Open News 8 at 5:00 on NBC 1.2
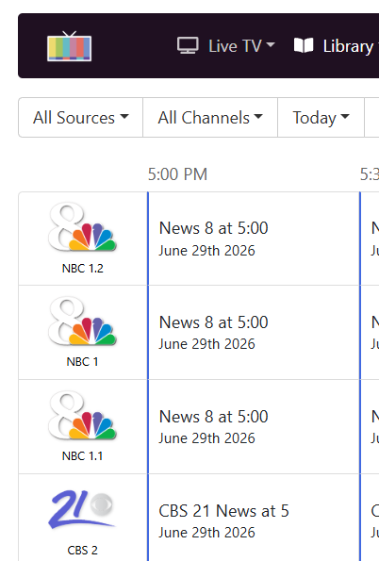The width and height of the screenshot is (379, 561). 254,239
